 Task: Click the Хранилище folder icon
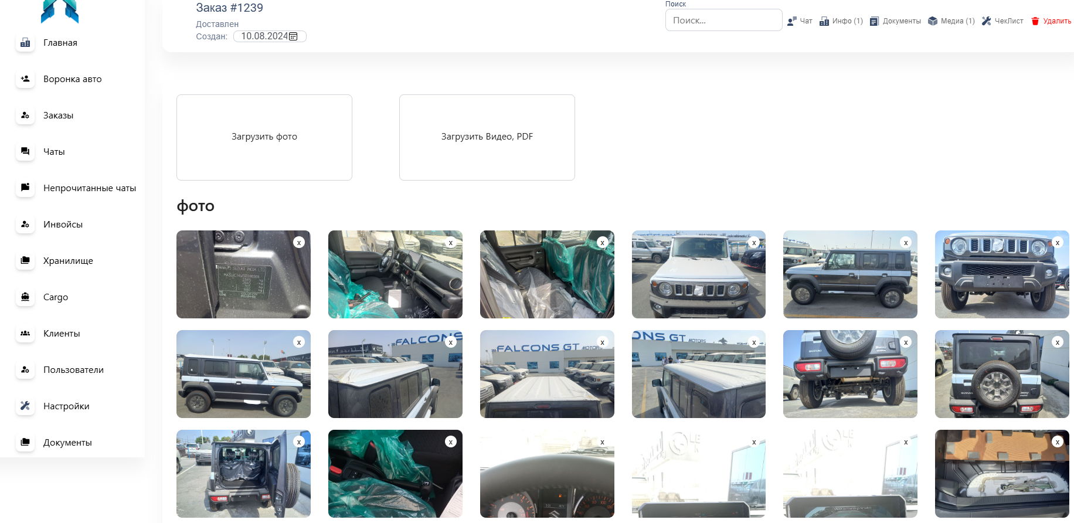[x=25, y=261]
